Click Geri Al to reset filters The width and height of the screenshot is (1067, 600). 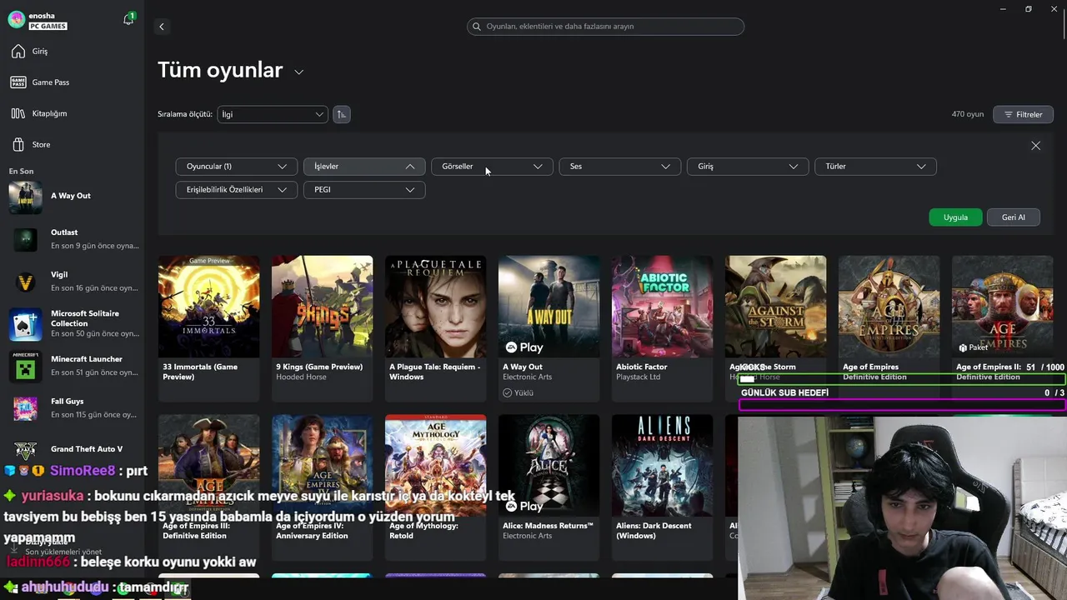[1014, 217]
